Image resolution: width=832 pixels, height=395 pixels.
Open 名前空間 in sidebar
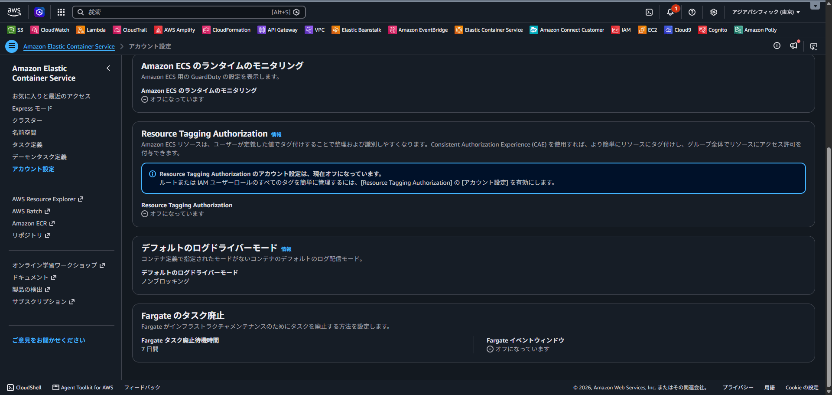coord(24,133)
